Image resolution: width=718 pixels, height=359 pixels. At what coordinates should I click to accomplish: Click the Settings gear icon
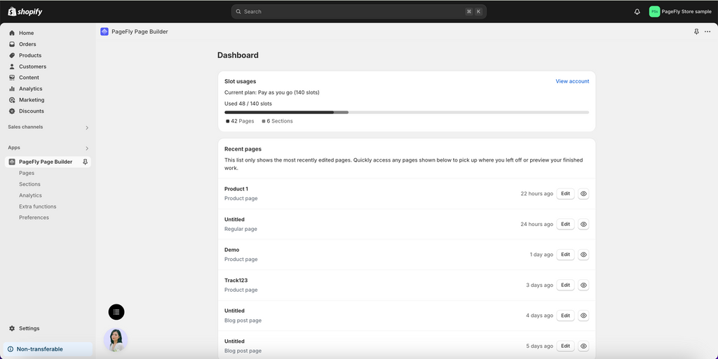[x=12, y=328]
